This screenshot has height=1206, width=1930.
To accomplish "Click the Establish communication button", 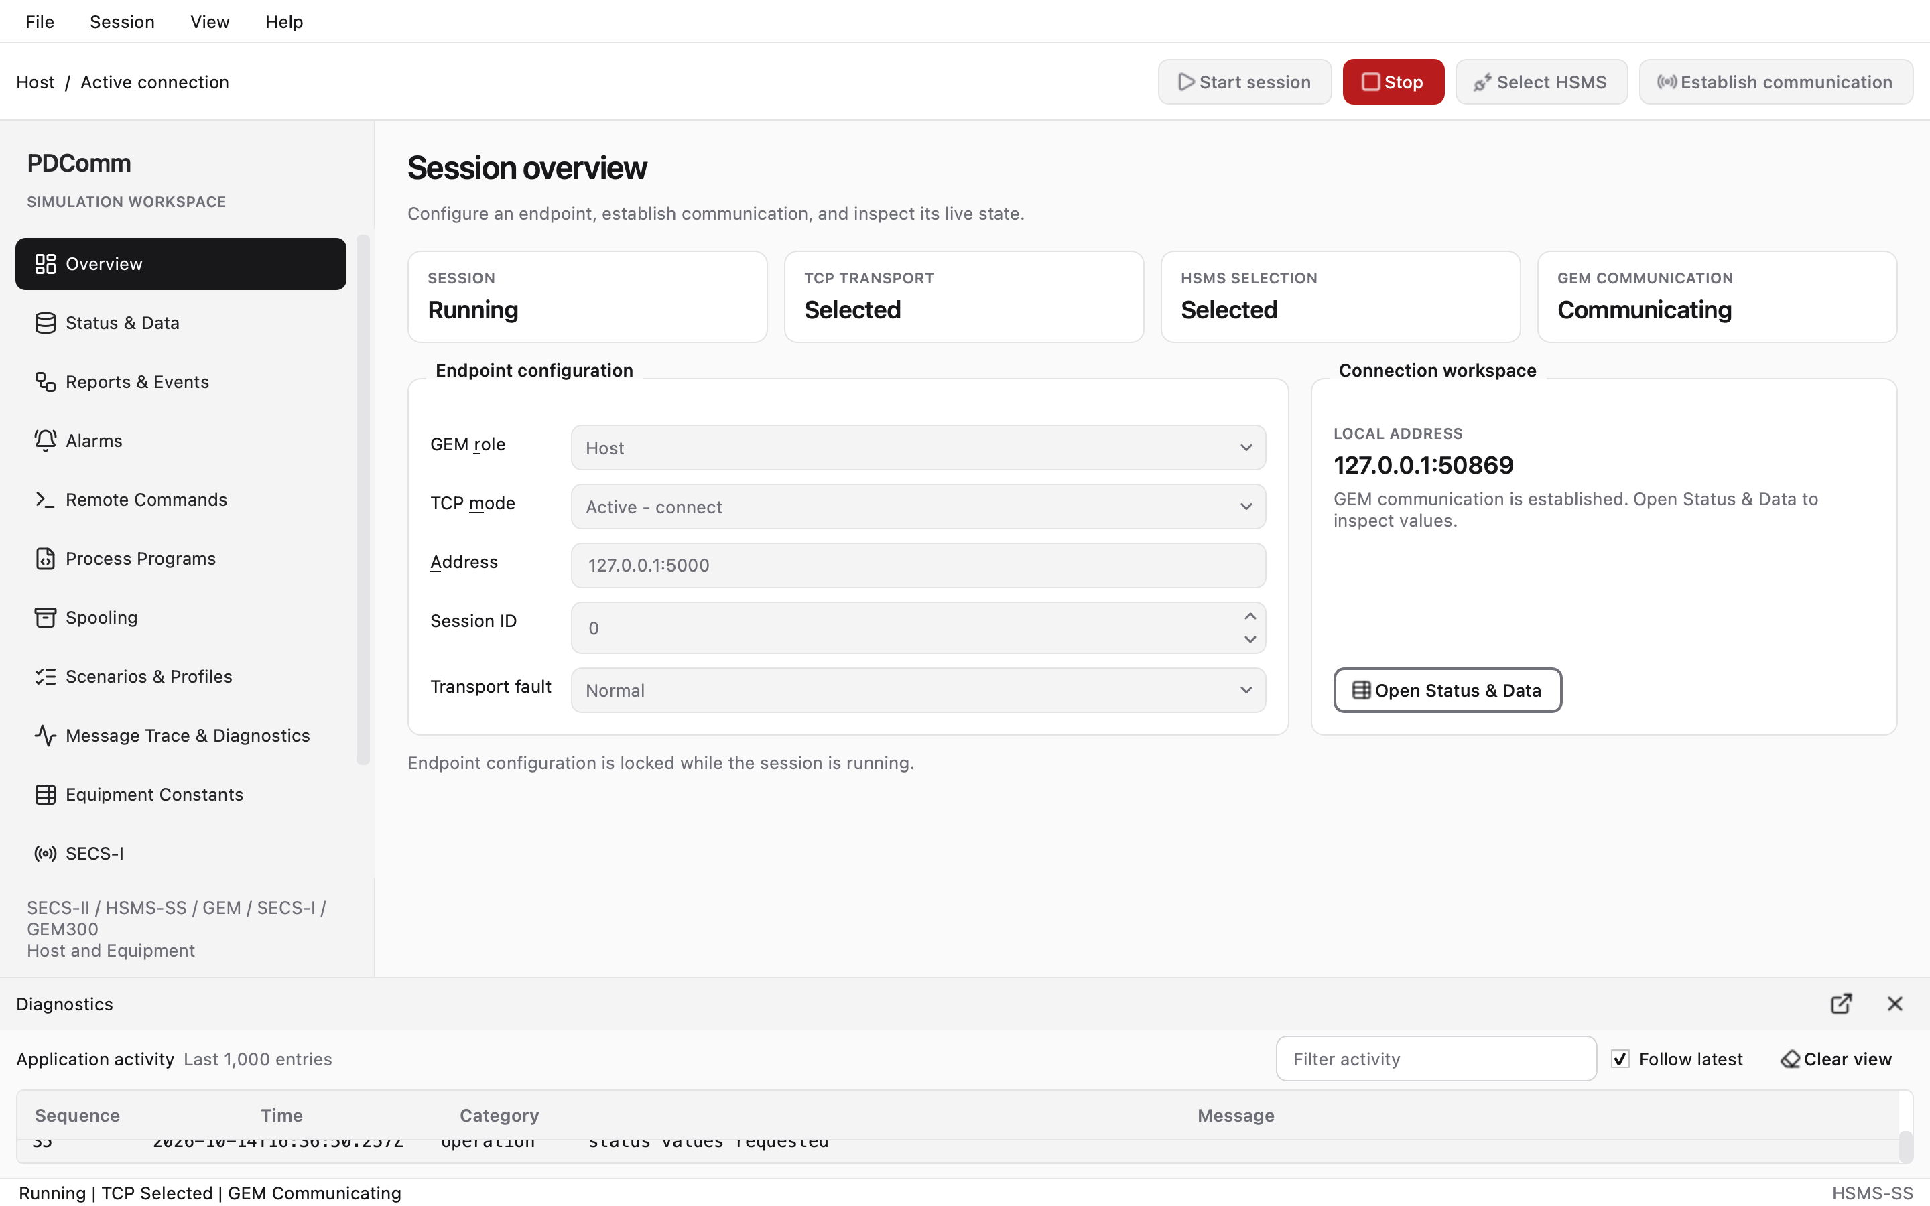I will tap(1775, 81).
